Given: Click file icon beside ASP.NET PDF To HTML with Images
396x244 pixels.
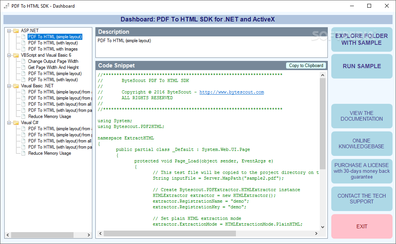Looking at the screenshot, I should (23, 49).
